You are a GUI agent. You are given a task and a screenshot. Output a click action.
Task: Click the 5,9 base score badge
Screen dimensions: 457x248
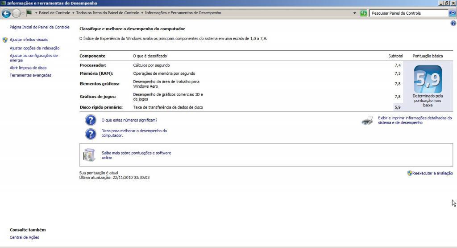click(x=428, y=79)
